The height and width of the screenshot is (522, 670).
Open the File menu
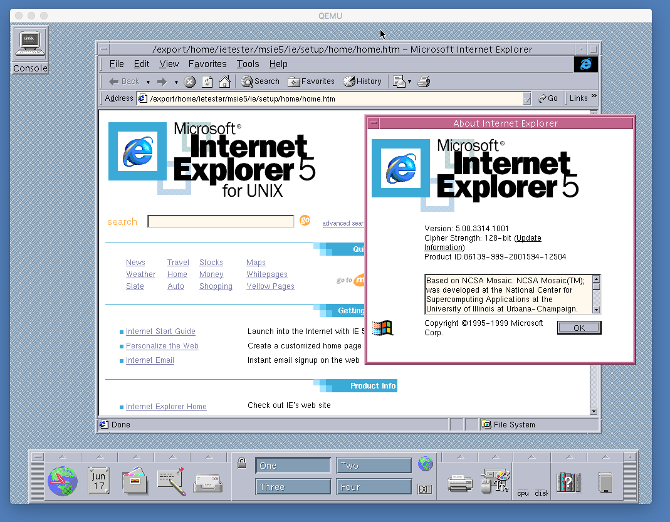(x=116, y=64)
